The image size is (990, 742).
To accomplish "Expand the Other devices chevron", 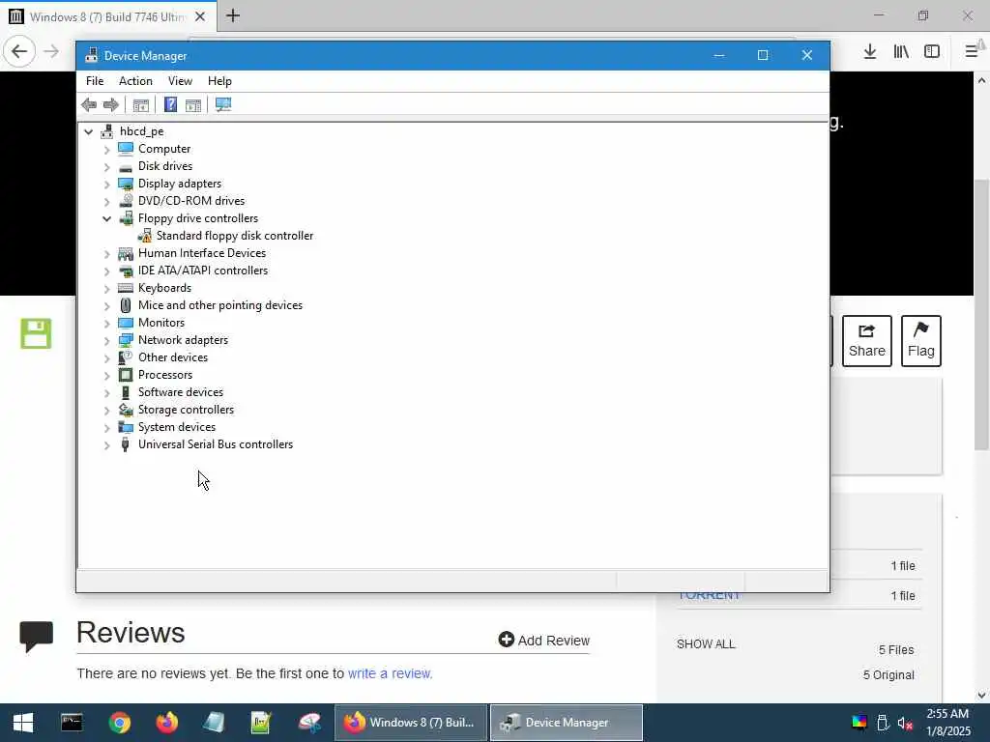I will pyautogui.click(x=106, y=358).
